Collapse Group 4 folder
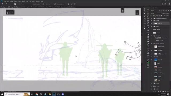Screen dimensions: 171x96 pyautogui.click(x=153, y=36)
